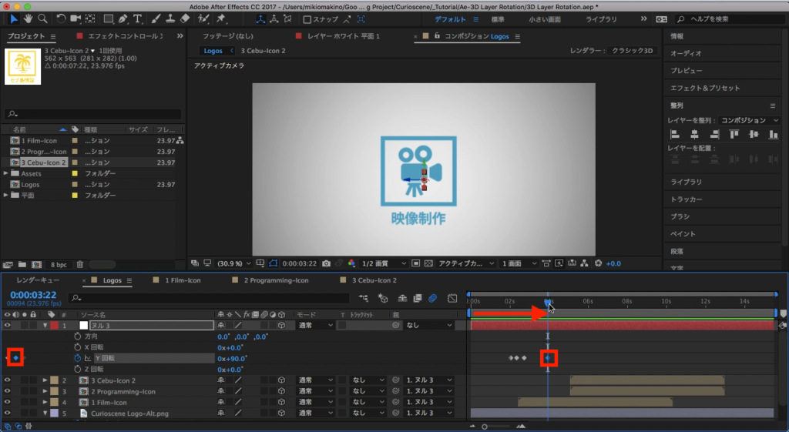This screenshot has width=789, height=432.
Task: Select the Clone Stamp tool
Action: 171,18
